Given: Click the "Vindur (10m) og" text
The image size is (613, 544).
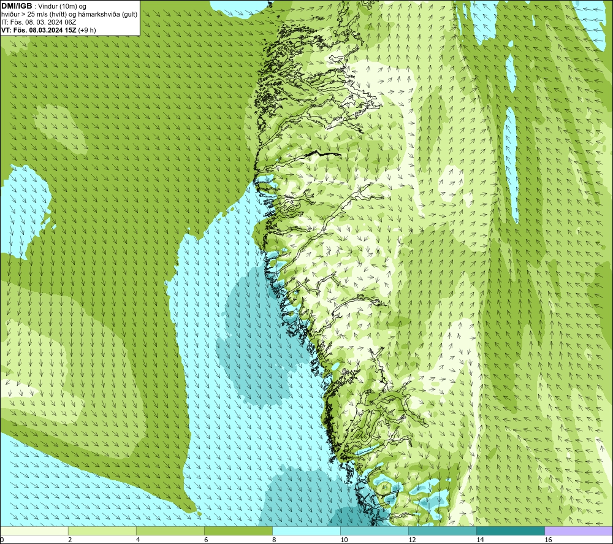Looking at the screenshot, I should [x=63, y=7].
